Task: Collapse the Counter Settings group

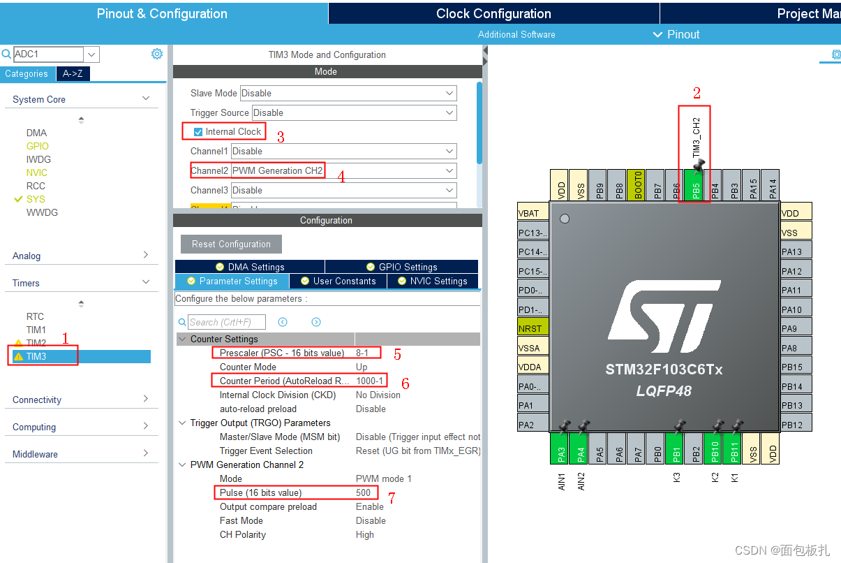Action: coord(183,339)
